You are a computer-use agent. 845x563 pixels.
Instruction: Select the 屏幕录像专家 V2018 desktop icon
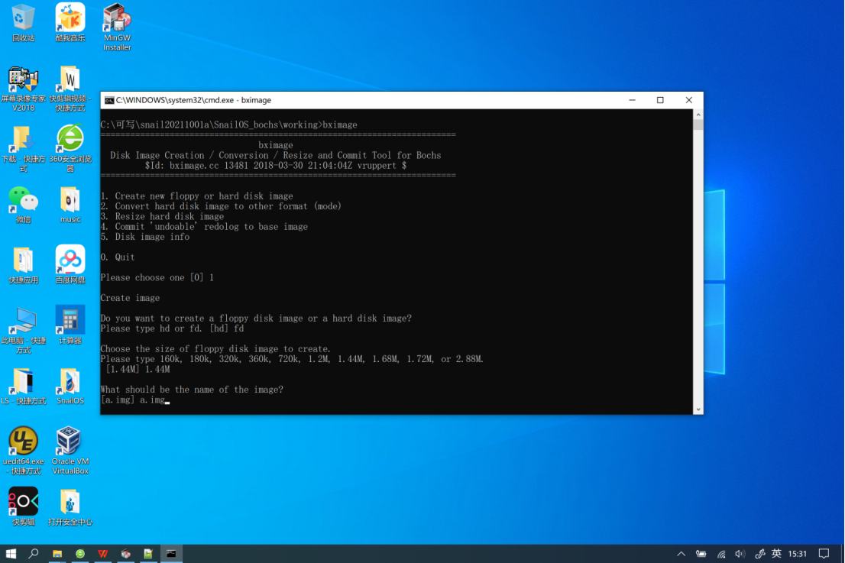[x=23, y=89]
